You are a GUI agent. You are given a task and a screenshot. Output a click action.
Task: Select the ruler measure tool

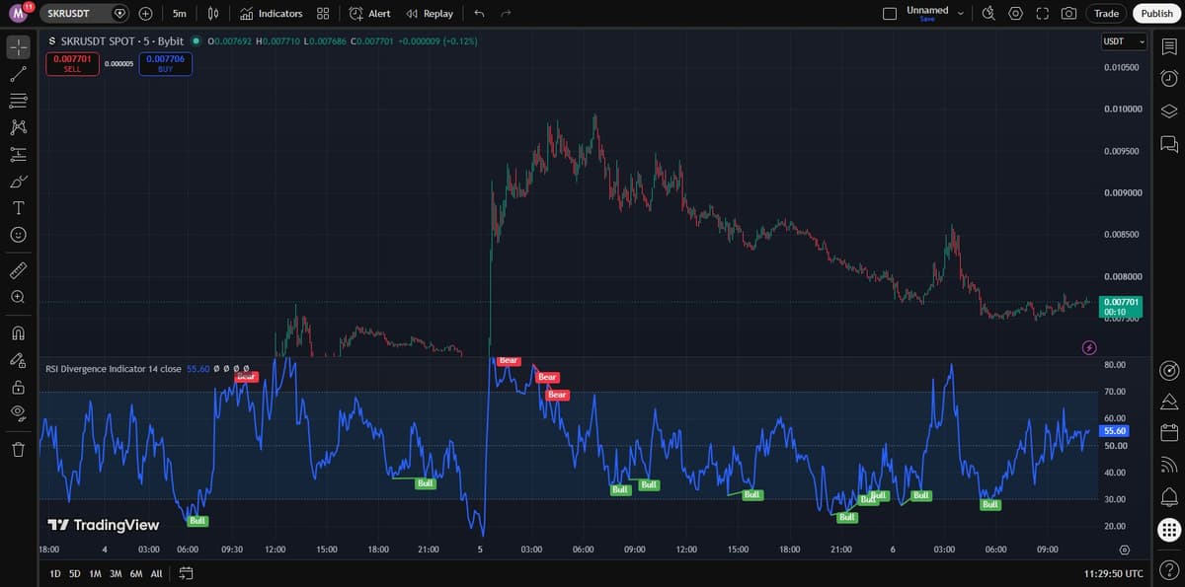[18, 269]
